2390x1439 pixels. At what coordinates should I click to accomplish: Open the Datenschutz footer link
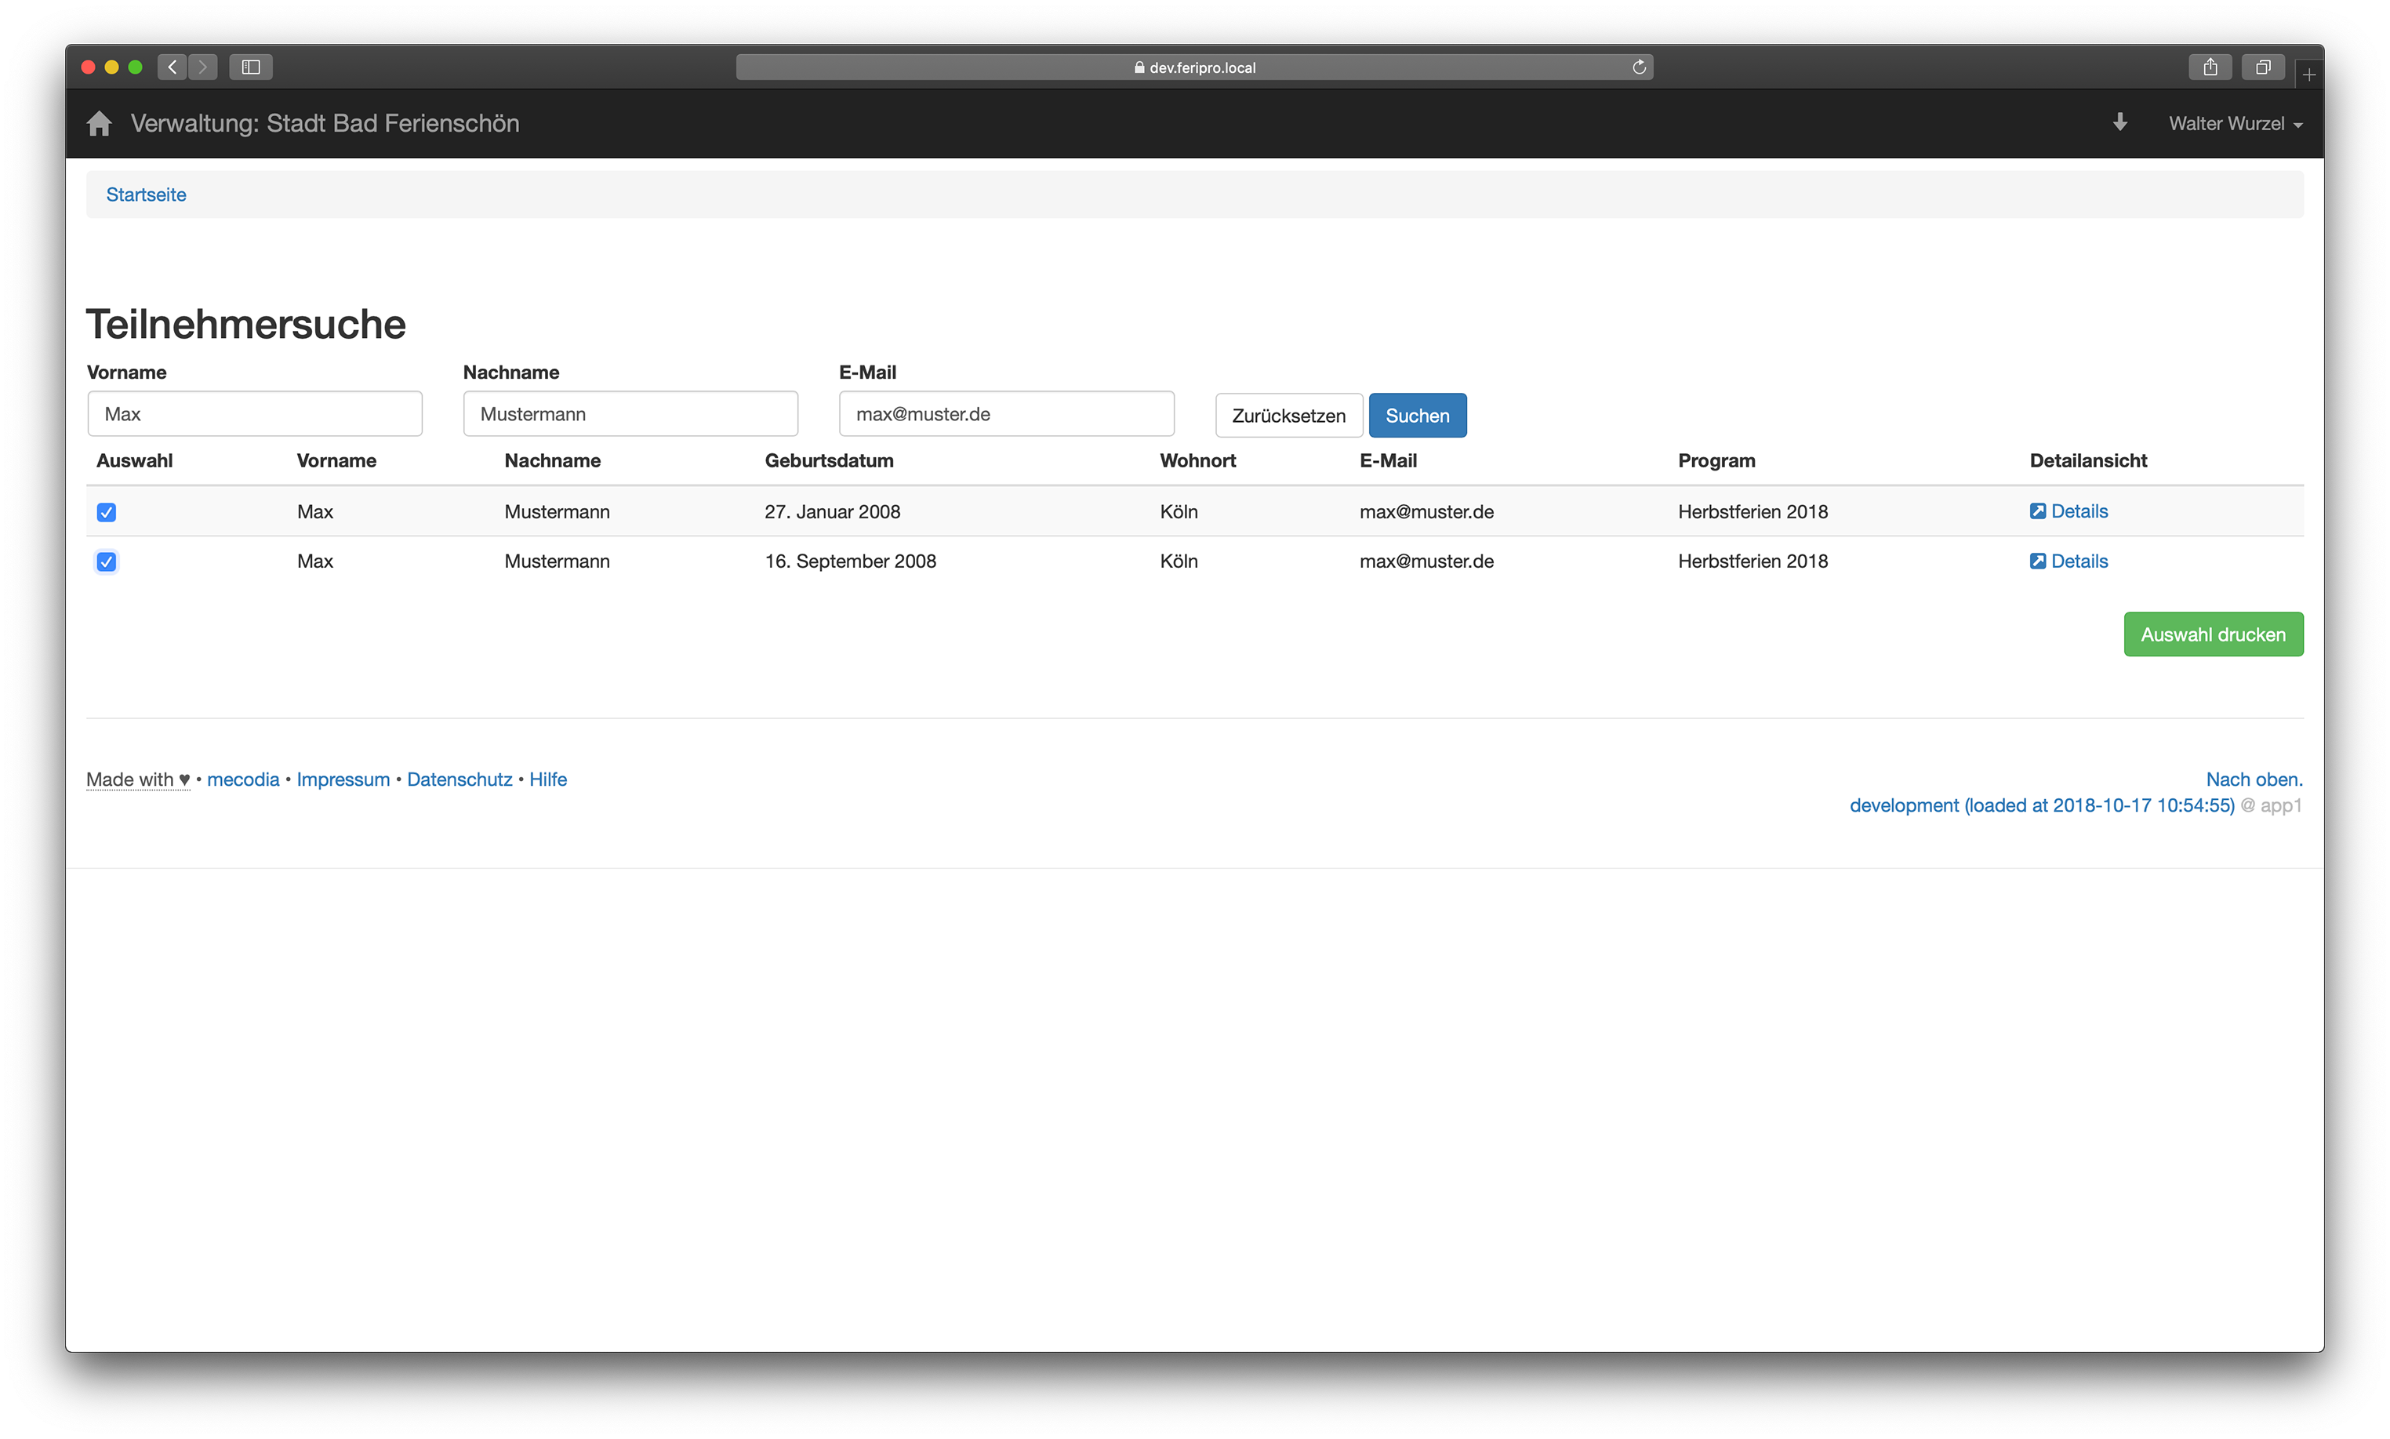coord(459,779)
